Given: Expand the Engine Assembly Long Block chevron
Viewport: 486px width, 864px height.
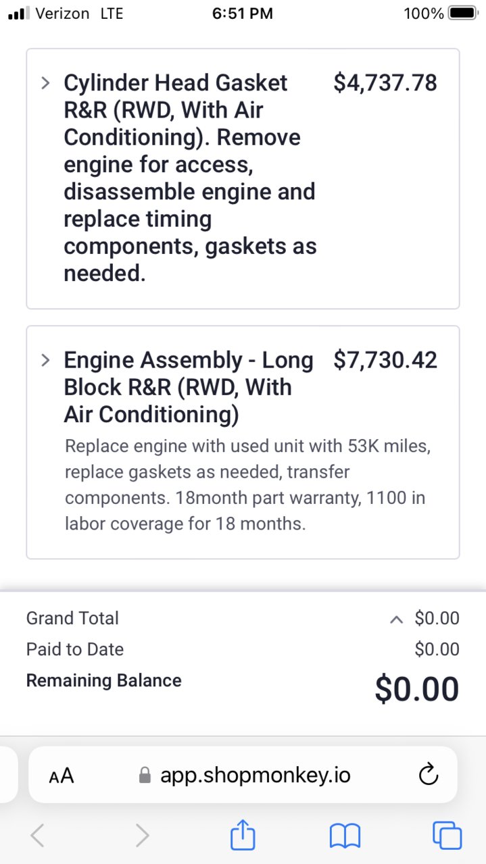Looking at the screenshot, I should coord(45,360).
